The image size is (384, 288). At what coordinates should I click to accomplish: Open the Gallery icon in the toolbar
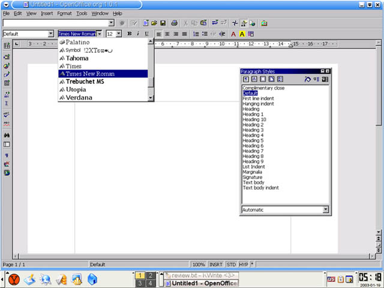pyautogui.click(x=264, y=23)
